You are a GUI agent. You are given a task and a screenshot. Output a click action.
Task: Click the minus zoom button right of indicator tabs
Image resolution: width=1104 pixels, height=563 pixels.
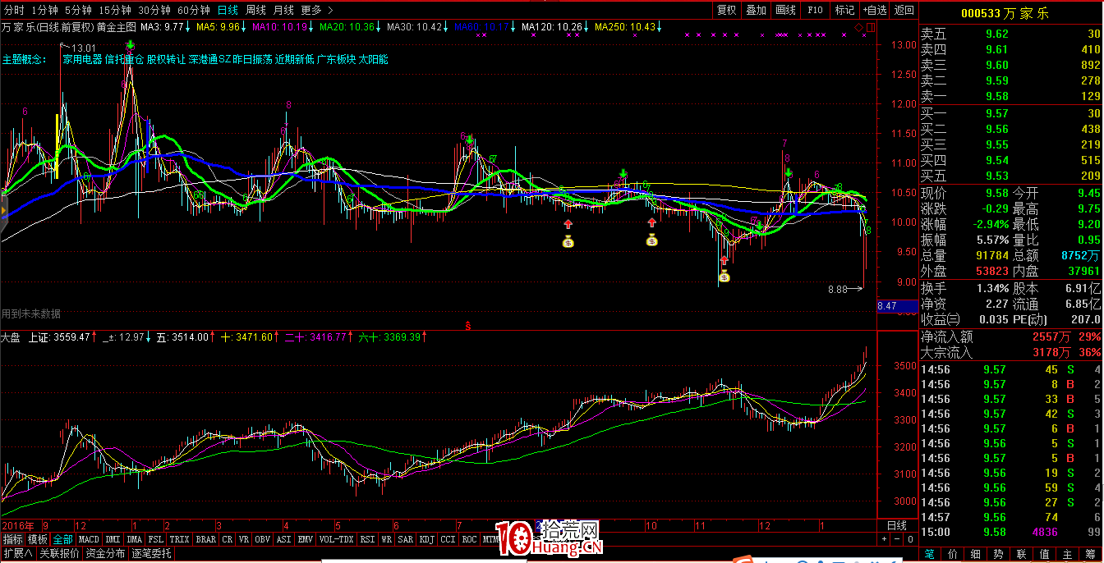pyautogui.click(x=897, y=539)
